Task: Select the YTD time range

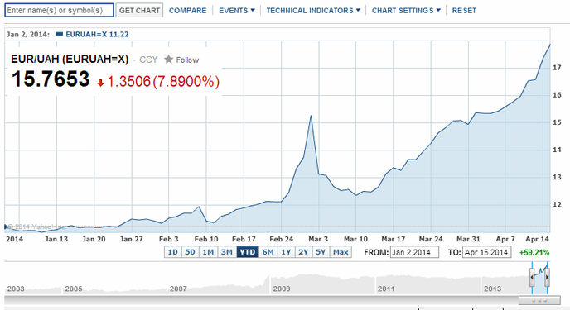Action: point(248,252)
